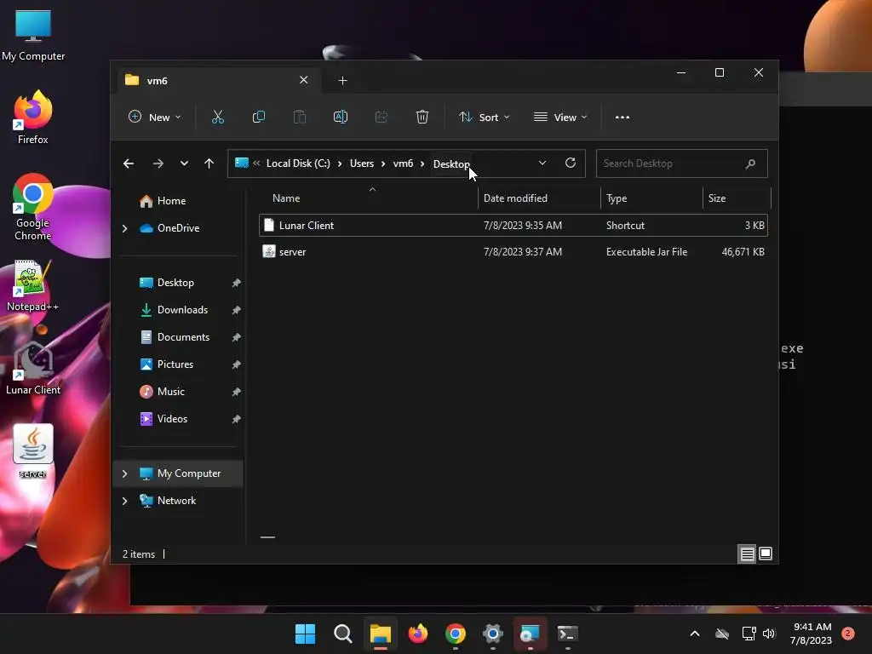Image resolution: width=872 pixels, height=654 pixels.
Task: Click the Cut scissors icon
Action: [217, 117]
